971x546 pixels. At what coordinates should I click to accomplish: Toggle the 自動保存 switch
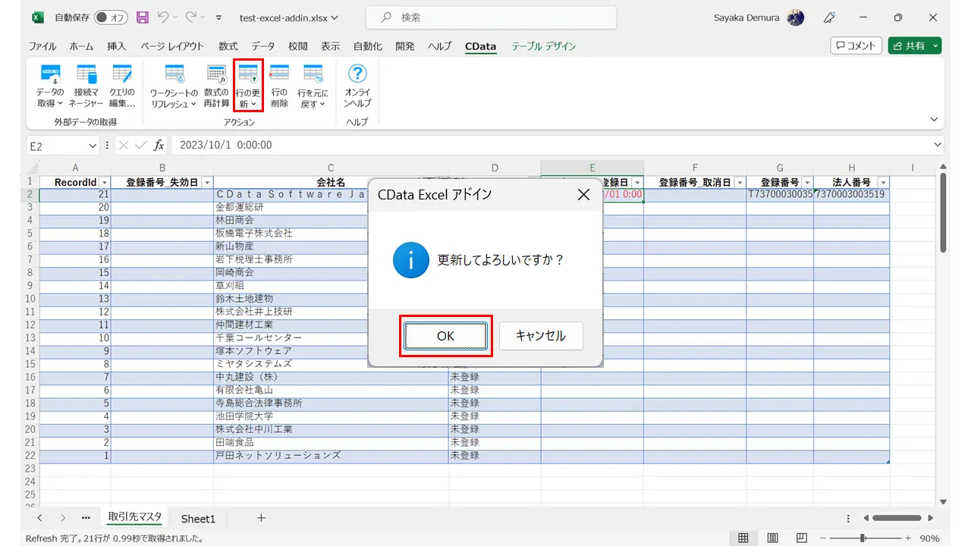pos(111,17)
